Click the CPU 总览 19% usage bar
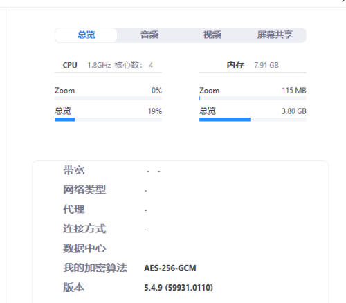This screenshot has width=346, height=303. pyautogui.click(x=108, y=120)
